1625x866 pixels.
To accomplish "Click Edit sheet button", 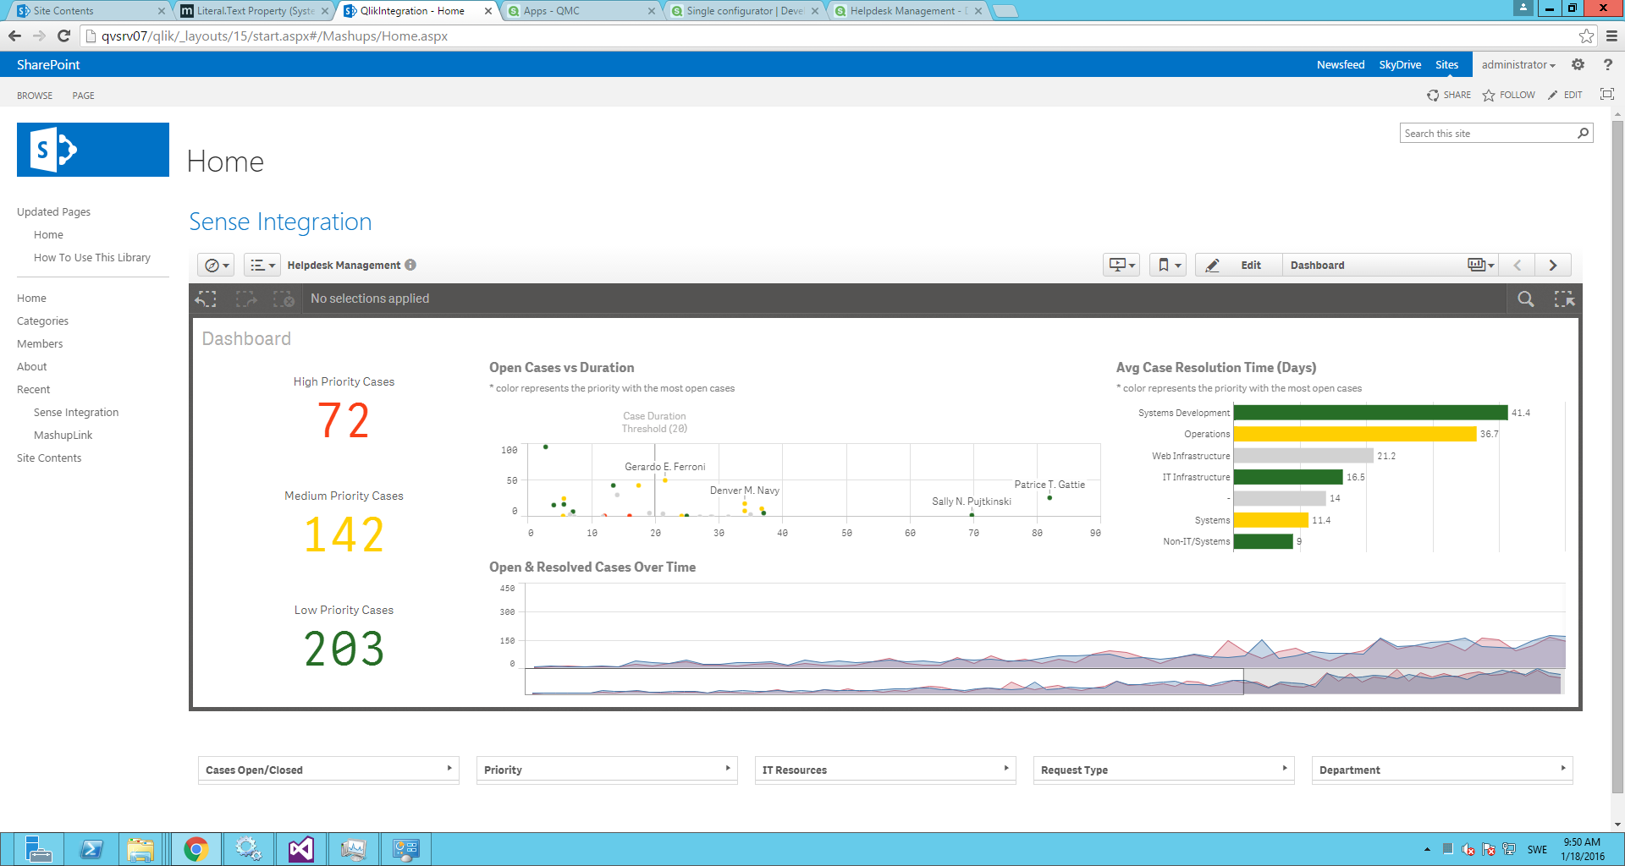I will [x=1239, y=266].
